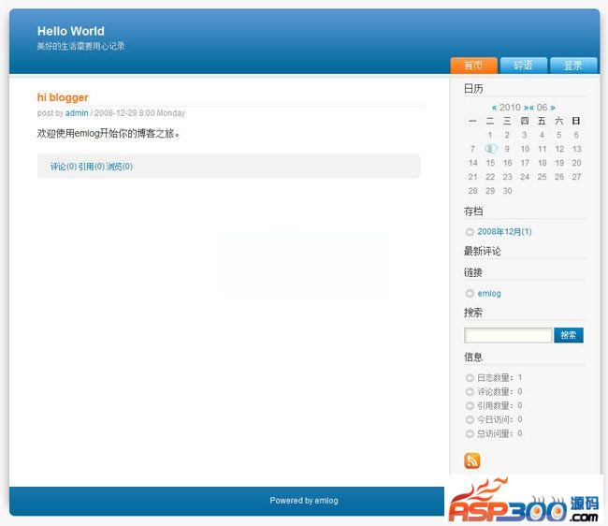Open the 引用(0) trackbacks link
The width and height of the screenshot is (608, 526).
92,167
